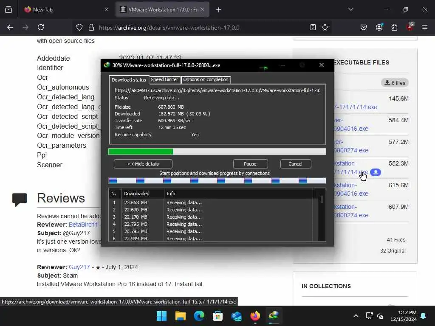This screenshot has height=326, width=435.
Task: Click the Info column header
Action: (x=238, y=194)
